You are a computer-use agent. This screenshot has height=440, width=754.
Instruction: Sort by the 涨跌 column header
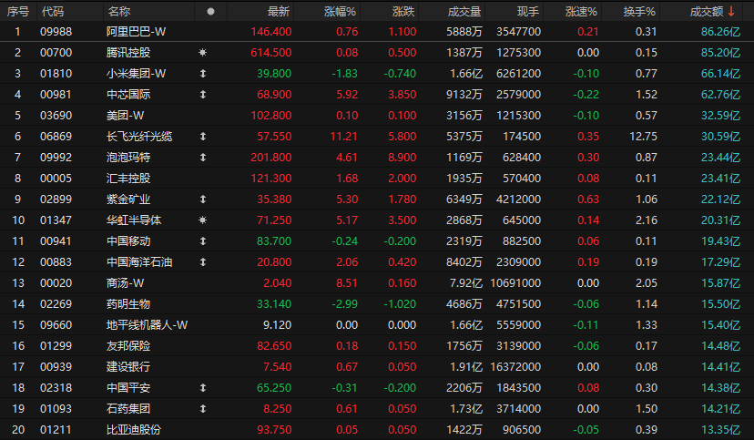pyautogui.click(x=403, y=12)
